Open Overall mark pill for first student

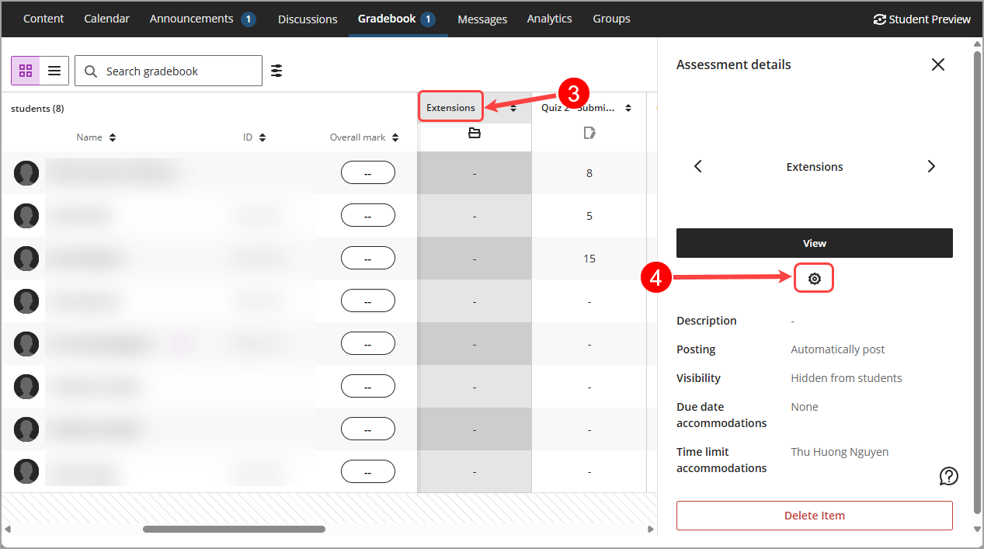pos(368,173)
